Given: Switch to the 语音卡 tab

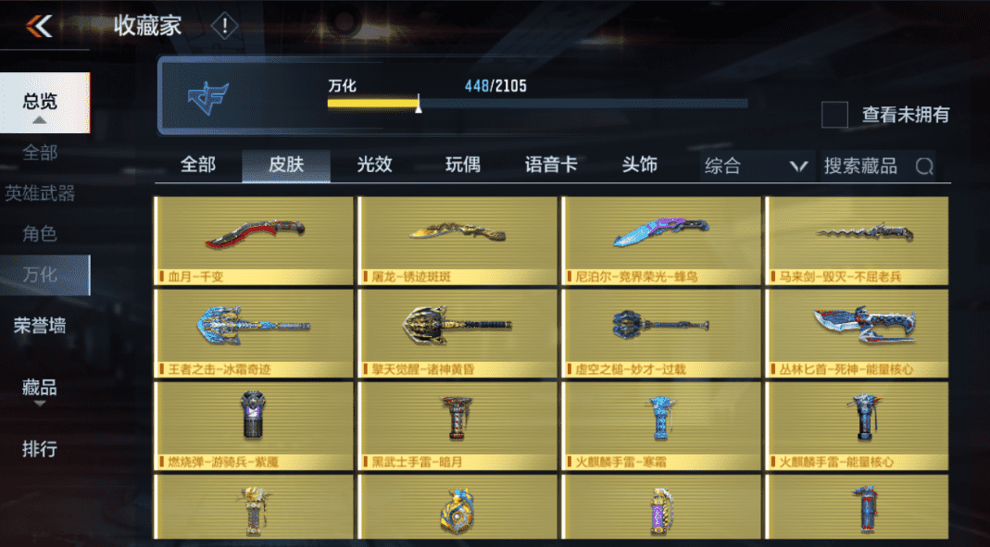Looking at the screenshot, I should [x=550, y=166].
